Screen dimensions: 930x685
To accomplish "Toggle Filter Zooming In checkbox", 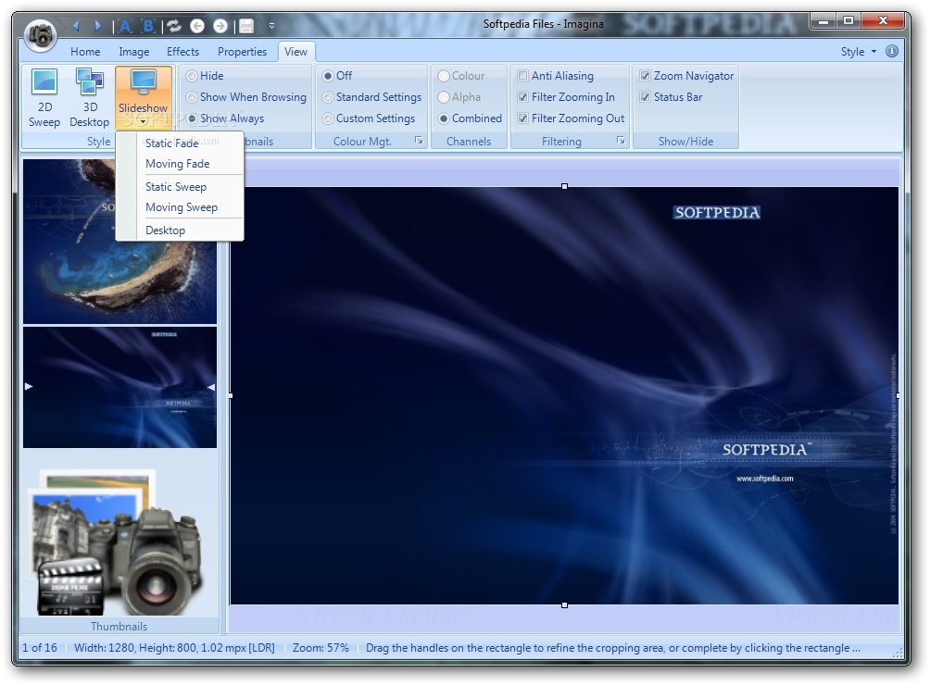I will [x=566, y=97].
